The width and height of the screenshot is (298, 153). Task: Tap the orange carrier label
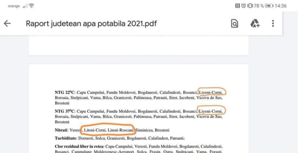14,6
